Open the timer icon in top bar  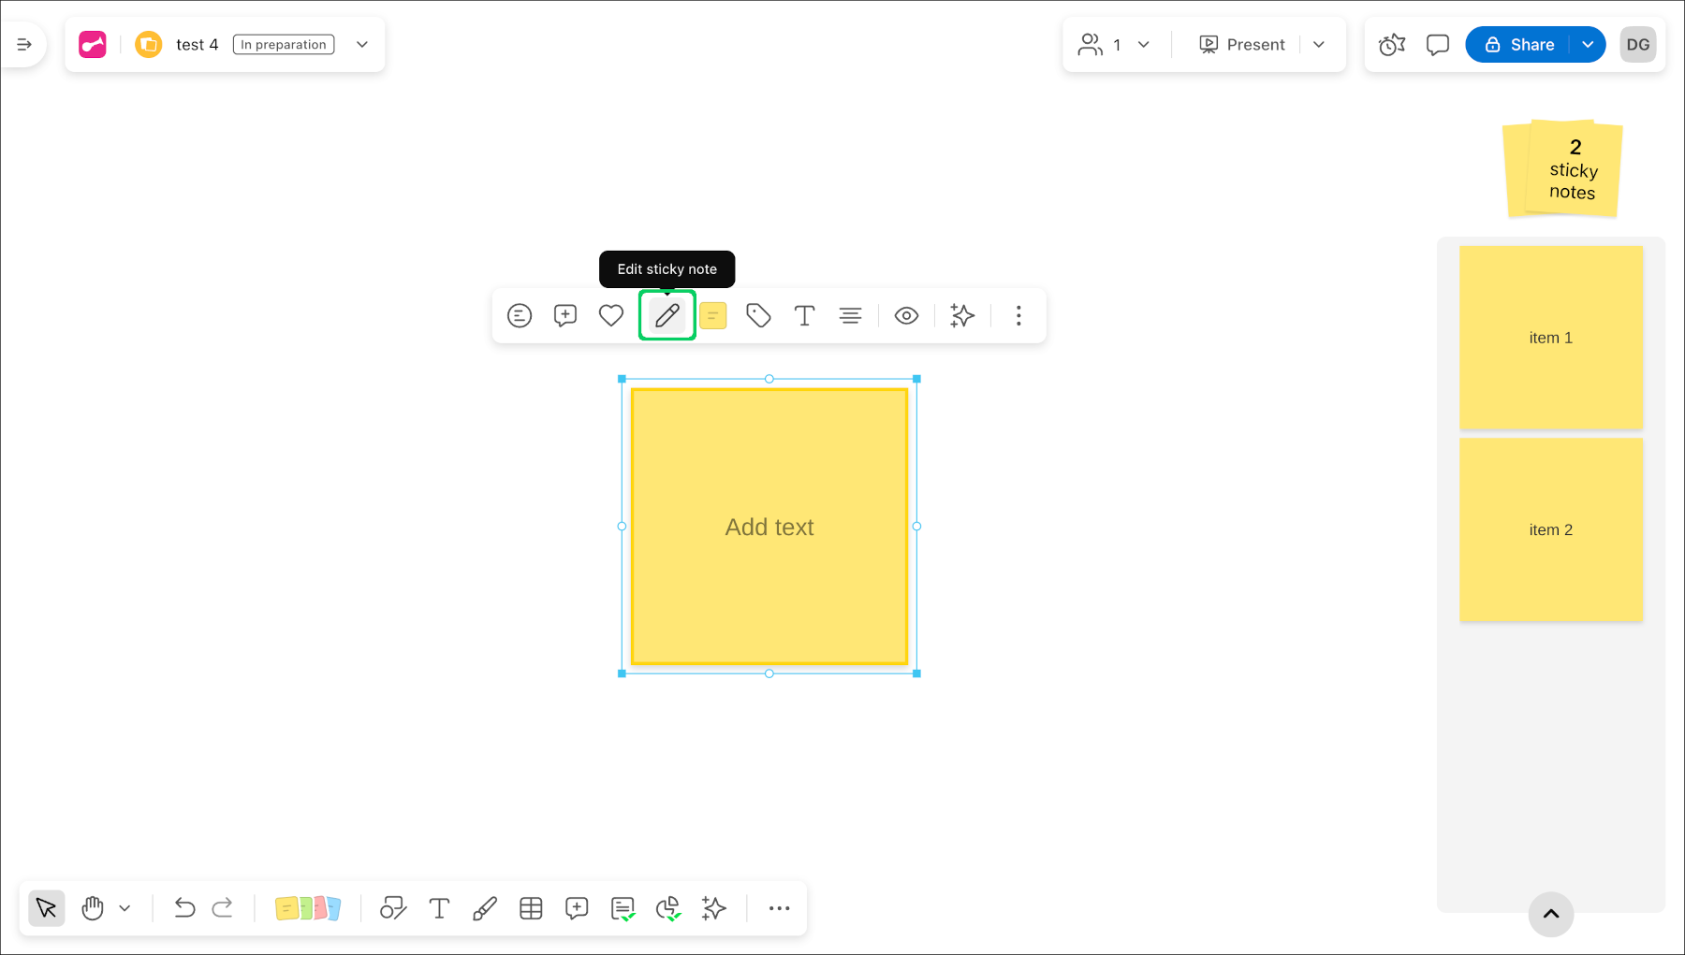(1392, 45)
